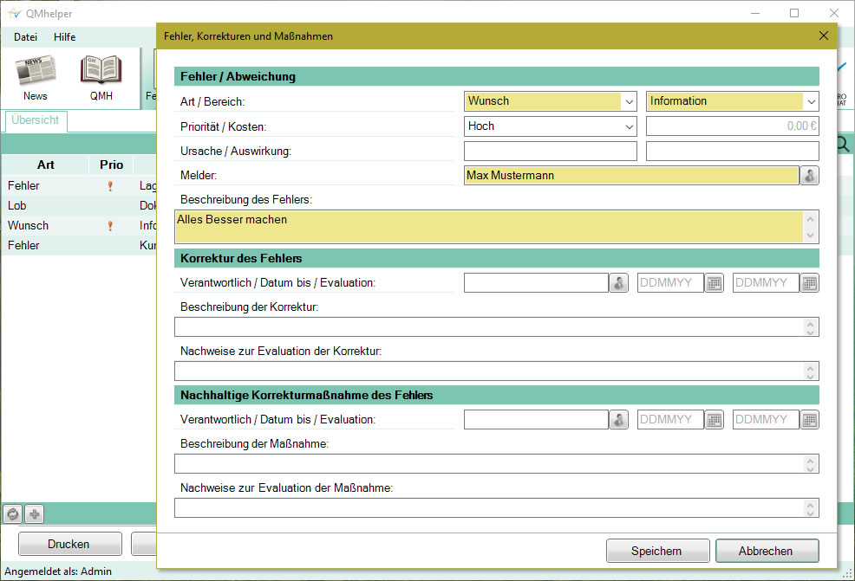Screen dimensions: 855x581
Task: Open the Hilfe menu
Action: click(x=64, y=37)
